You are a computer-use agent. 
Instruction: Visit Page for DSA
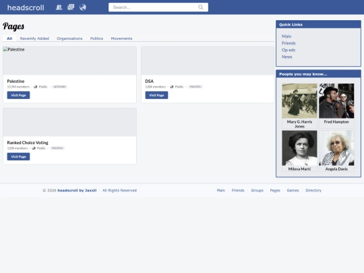click(156, 95)
